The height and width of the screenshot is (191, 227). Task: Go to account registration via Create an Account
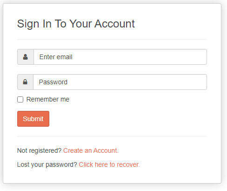[x=91, y=150]
